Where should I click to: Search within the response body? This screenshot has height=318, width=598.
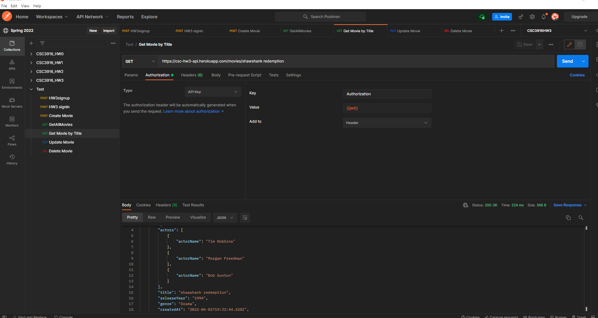[581, 217]
